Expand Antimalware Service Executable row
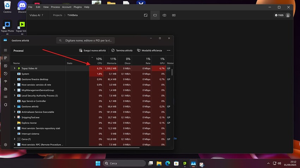 (14, 112)
